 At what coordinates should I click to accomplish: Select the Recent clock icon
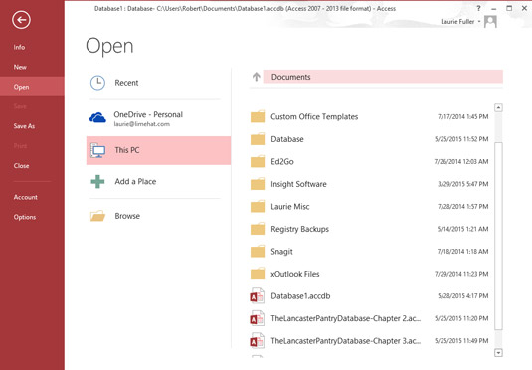[x=97, y=83]
